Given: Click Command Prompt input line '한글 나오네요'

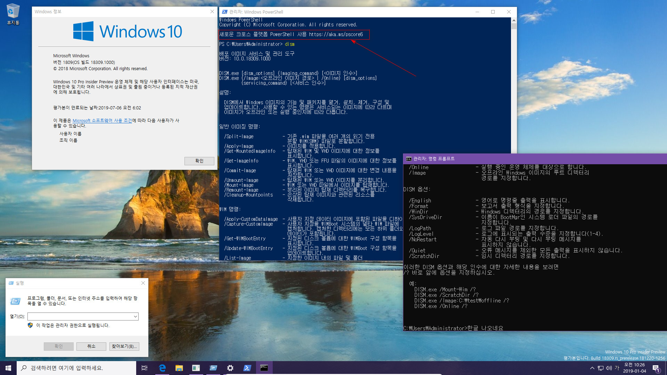Looking at the screenshot, I should point(485,328).
